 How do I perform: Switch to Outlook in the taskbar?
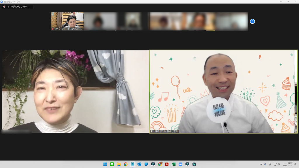(139, 164)
